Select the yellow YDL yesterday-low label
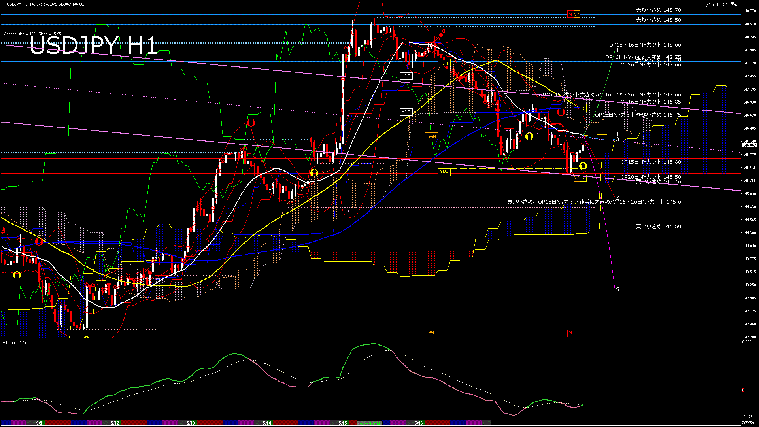The height and width of the screenshot is (427, 759). click(444, 172)
